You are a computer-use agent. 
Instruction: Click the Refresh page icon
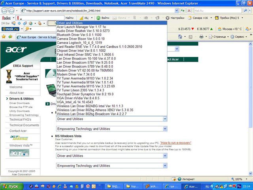pos(183,11)
